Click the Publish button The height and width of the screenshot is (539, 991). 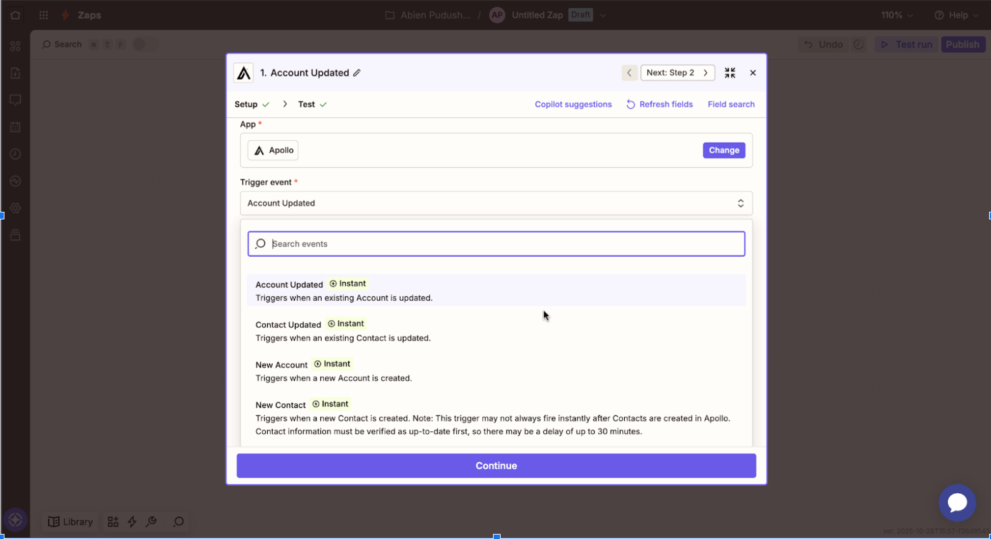coord(962,44)
